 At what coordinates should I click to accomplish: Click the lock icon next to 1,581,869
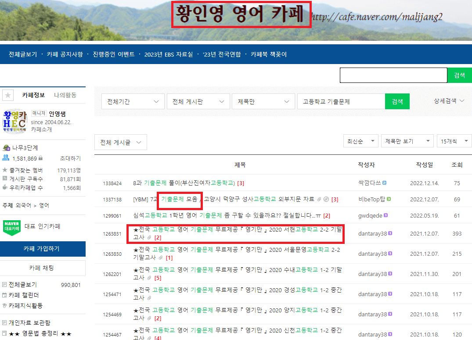[x=40, y=158]
